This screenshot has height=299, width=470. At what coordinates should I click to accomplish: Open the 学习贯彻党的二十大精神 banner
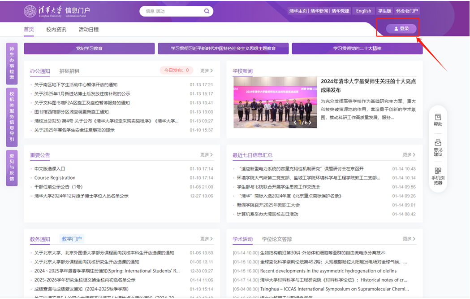[357, 48]
